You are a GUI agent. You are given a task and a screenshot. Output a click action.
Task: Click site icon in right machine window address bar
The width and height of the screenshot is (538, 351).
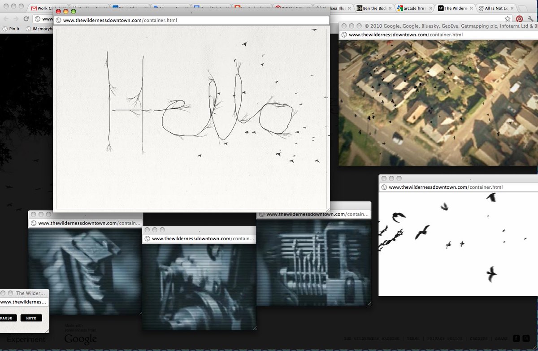[x=261, y=214]
